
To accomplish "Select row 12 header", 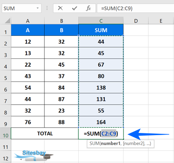I will pyautogui.click(x=6, y=156).
